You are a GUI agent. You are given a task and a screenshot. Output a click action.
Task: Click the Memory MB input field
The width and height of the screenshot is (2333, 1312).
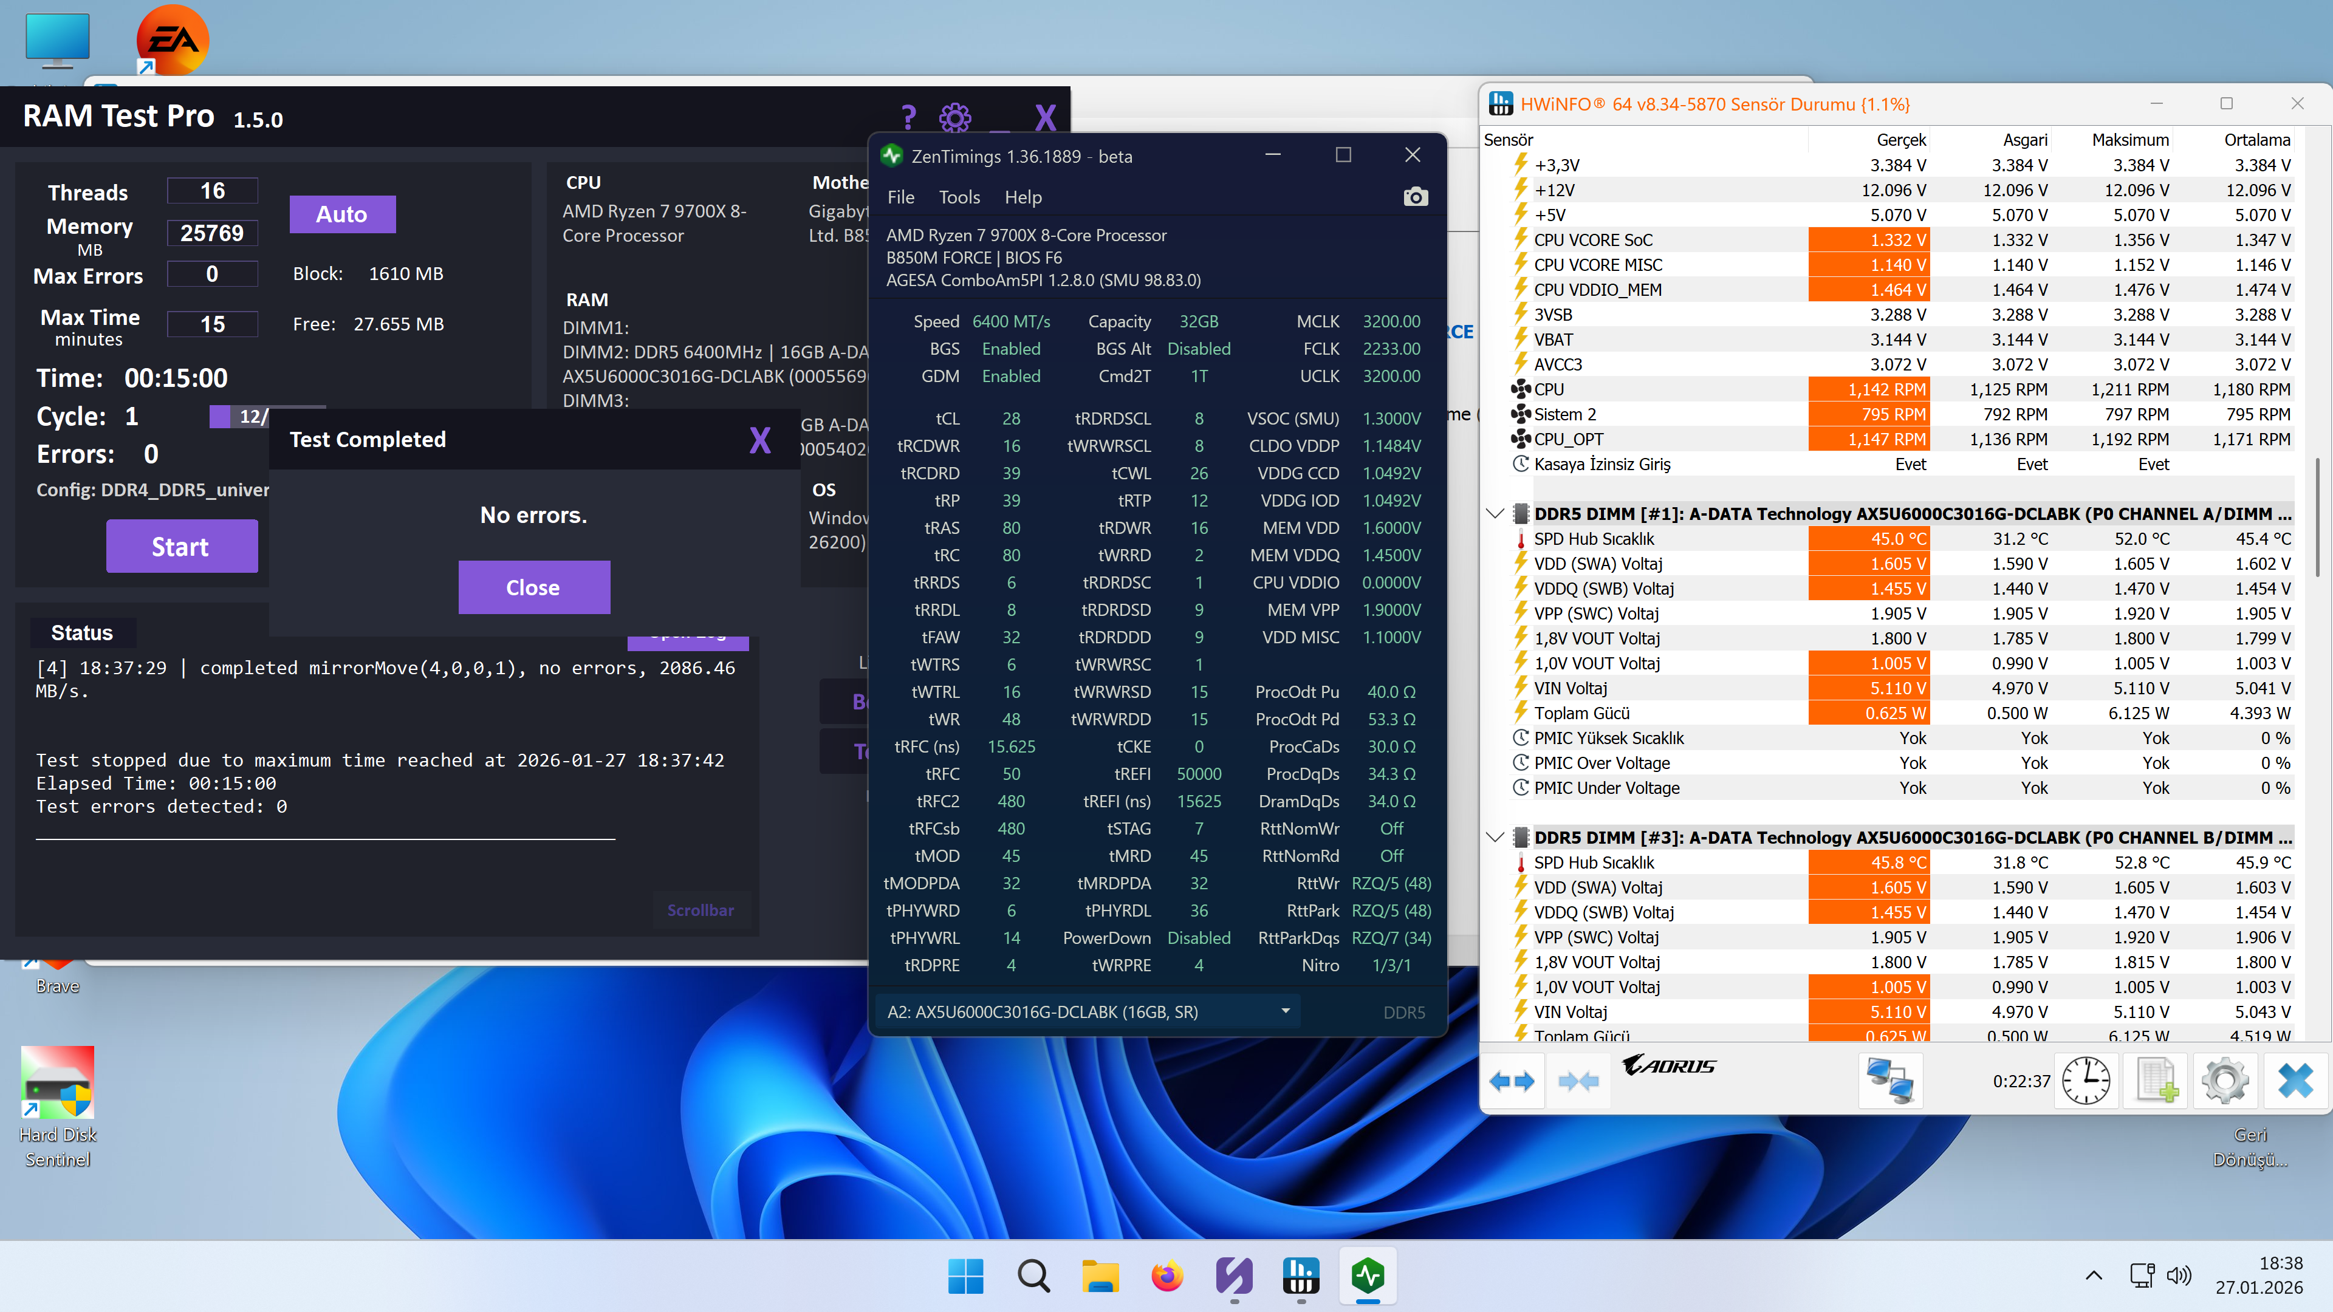212,233
